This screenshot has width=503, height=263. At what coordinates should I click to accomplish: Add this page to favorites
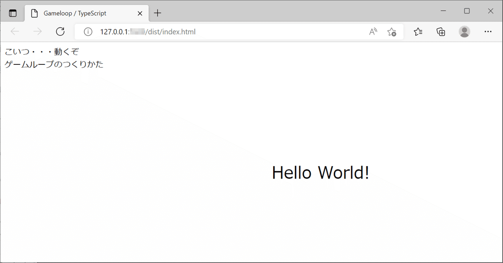point(391,31)
